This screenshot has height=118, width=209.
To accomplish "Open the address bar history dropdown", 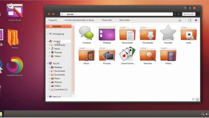I will [175, 14].
